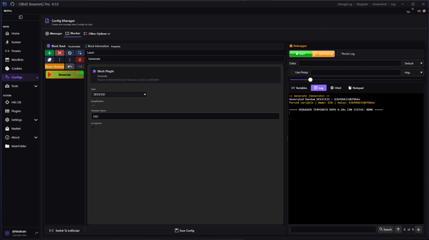429x240 pixels.
Task: Enable the Persist Log checkbox
Action: coord(339,54)
